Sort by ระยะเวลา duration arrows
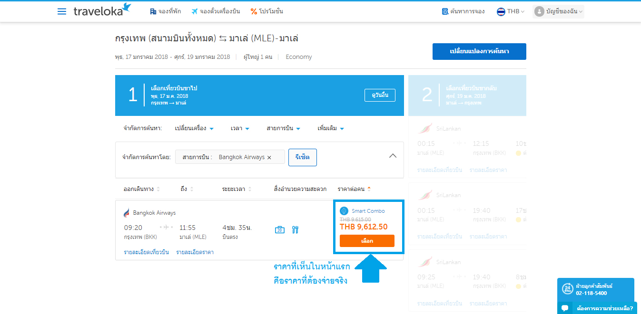 point(250,189)
